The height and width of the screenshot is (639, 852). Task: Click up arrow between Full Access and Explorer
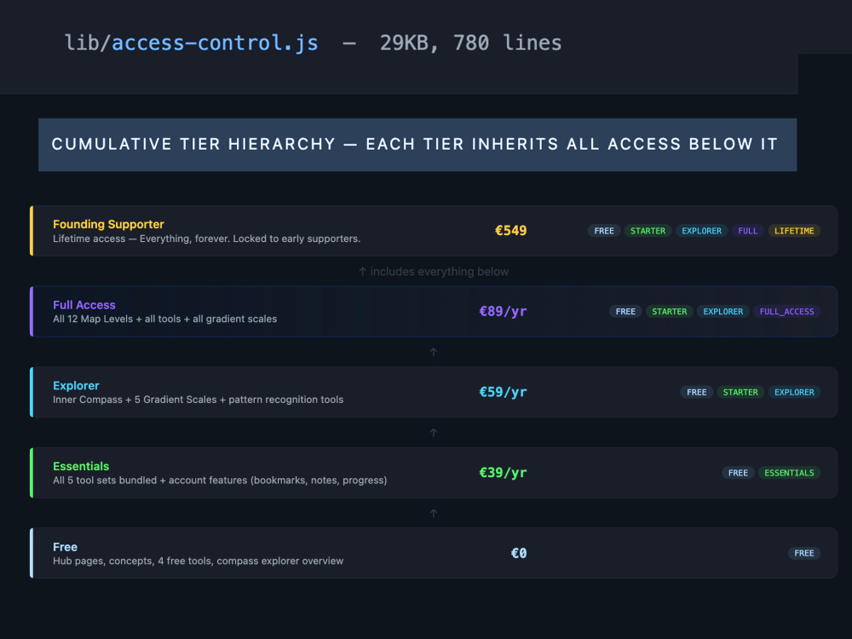(x=434, y=352)
